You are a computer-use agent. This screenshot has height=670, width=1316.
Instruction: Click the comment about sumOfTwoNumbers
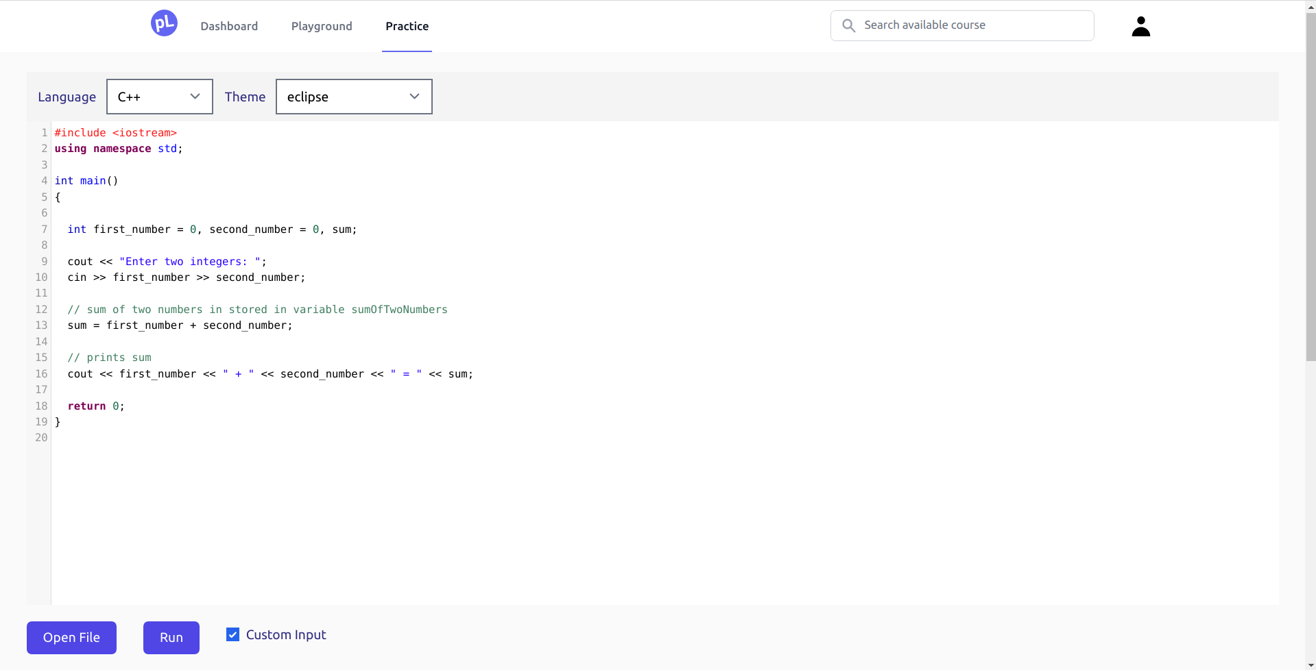click(x=257, y=310)
